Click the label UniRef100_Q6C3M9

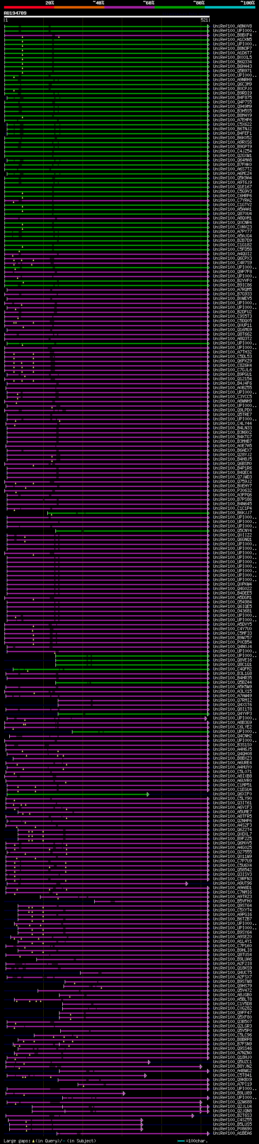point(232,84)
